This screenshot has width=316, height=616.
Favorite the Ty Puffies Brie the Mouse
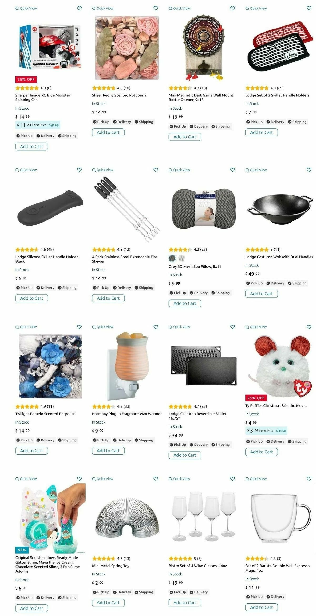pos(309,327)
